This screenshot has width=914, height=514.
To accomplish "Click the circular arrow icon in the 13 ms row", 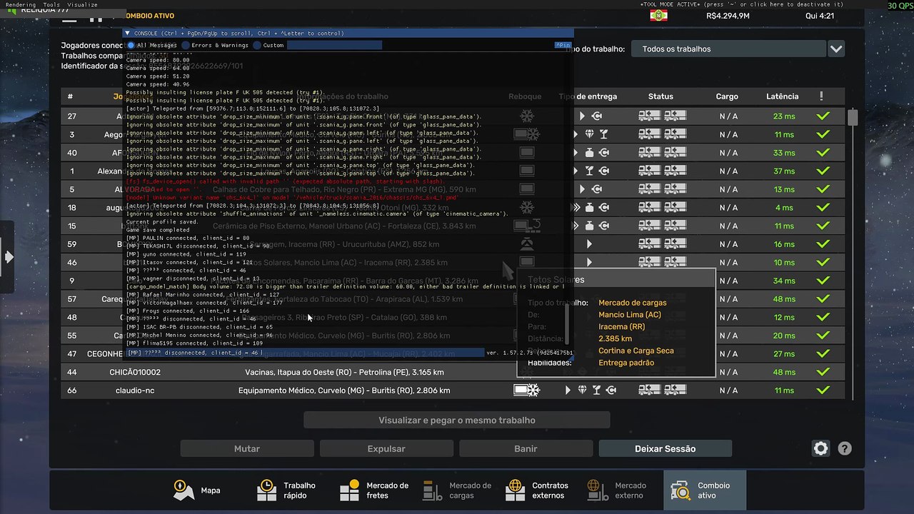I will 596,189.
